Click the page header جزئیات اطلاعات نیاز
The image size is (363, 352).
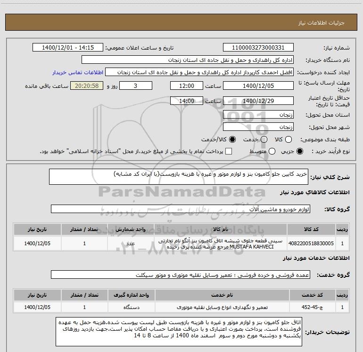(x=321, y=23)
